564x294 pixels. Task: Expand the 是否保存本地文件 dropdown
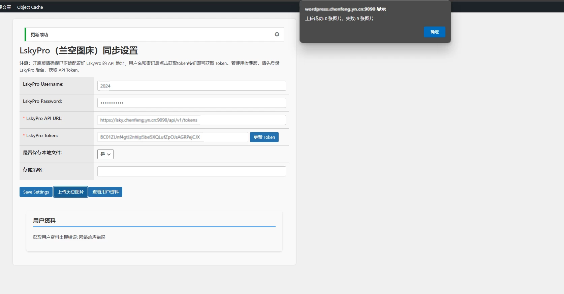pos(105,154)
